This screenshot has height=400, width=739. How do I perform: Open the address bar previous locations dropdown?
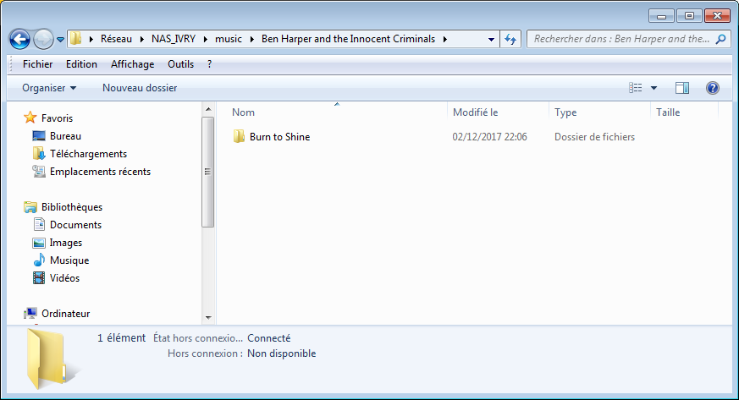pos(491,39)
